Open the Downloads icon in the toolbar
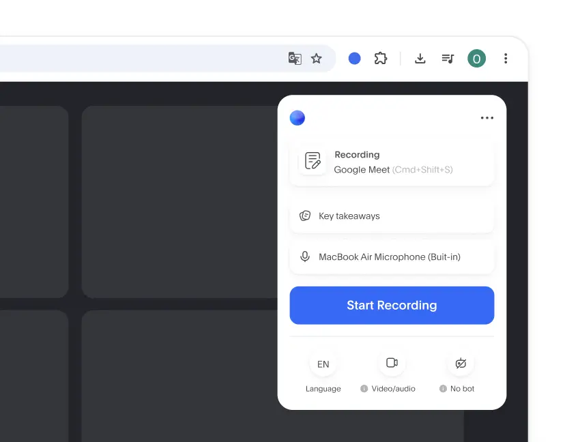 coord(420,59)
